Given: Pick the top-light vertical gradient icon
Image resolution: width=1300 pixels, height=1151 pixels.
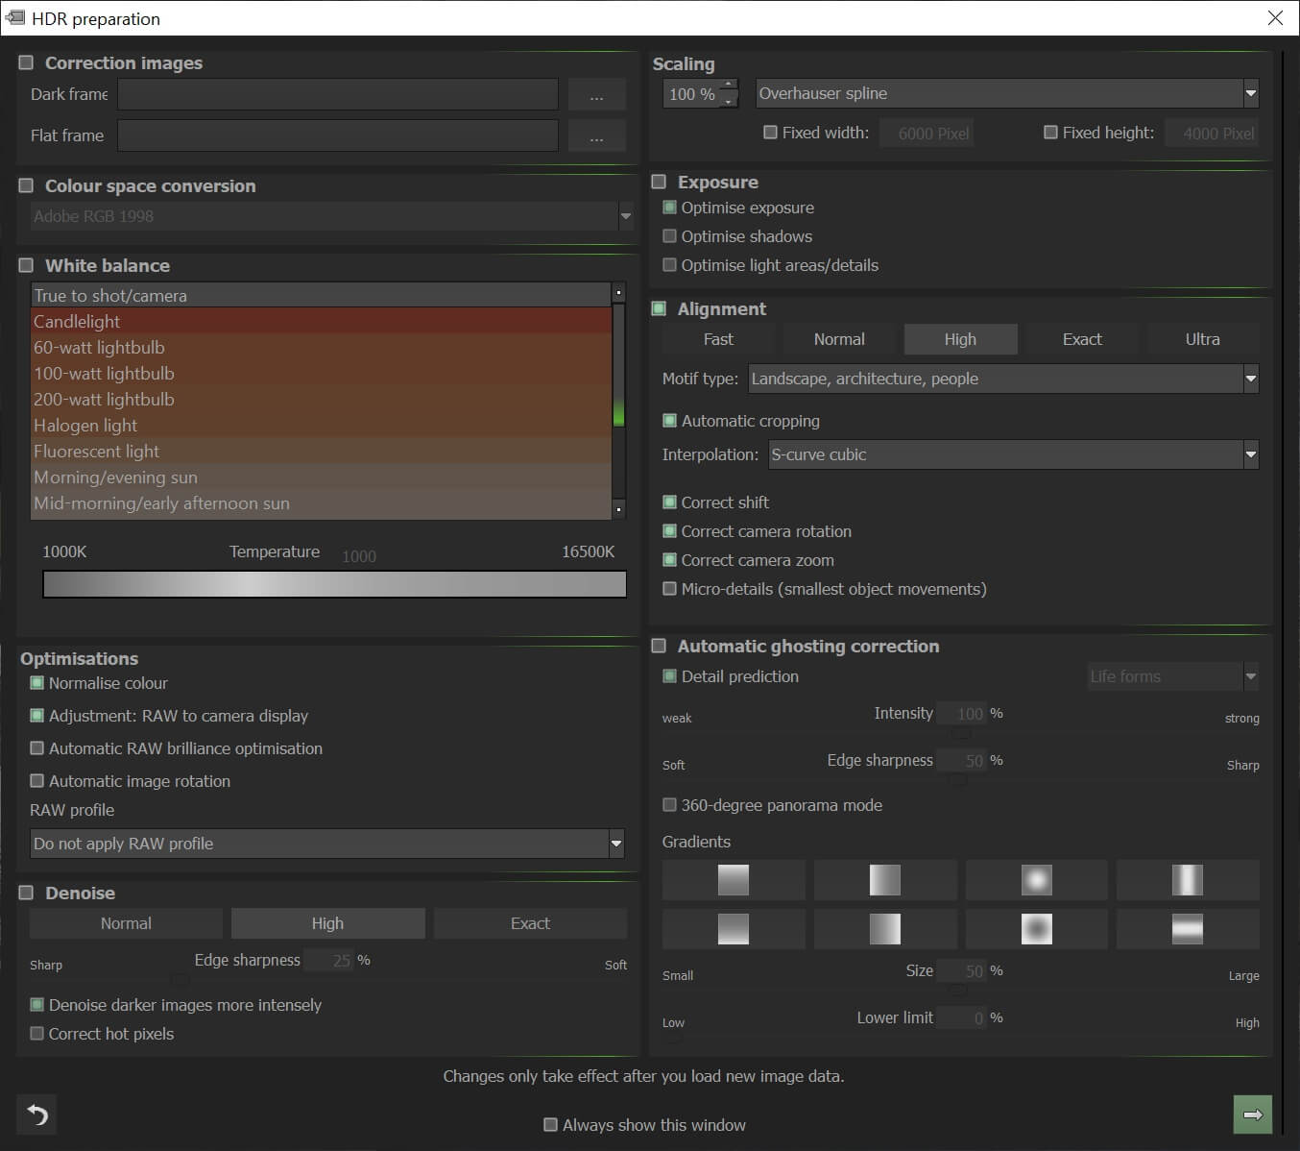Looking at the screenshot, I should click(734, 880).
